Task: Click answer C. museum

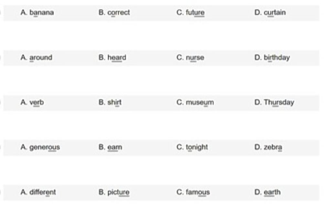Action: pyautogui.click(x=195, y=102)
